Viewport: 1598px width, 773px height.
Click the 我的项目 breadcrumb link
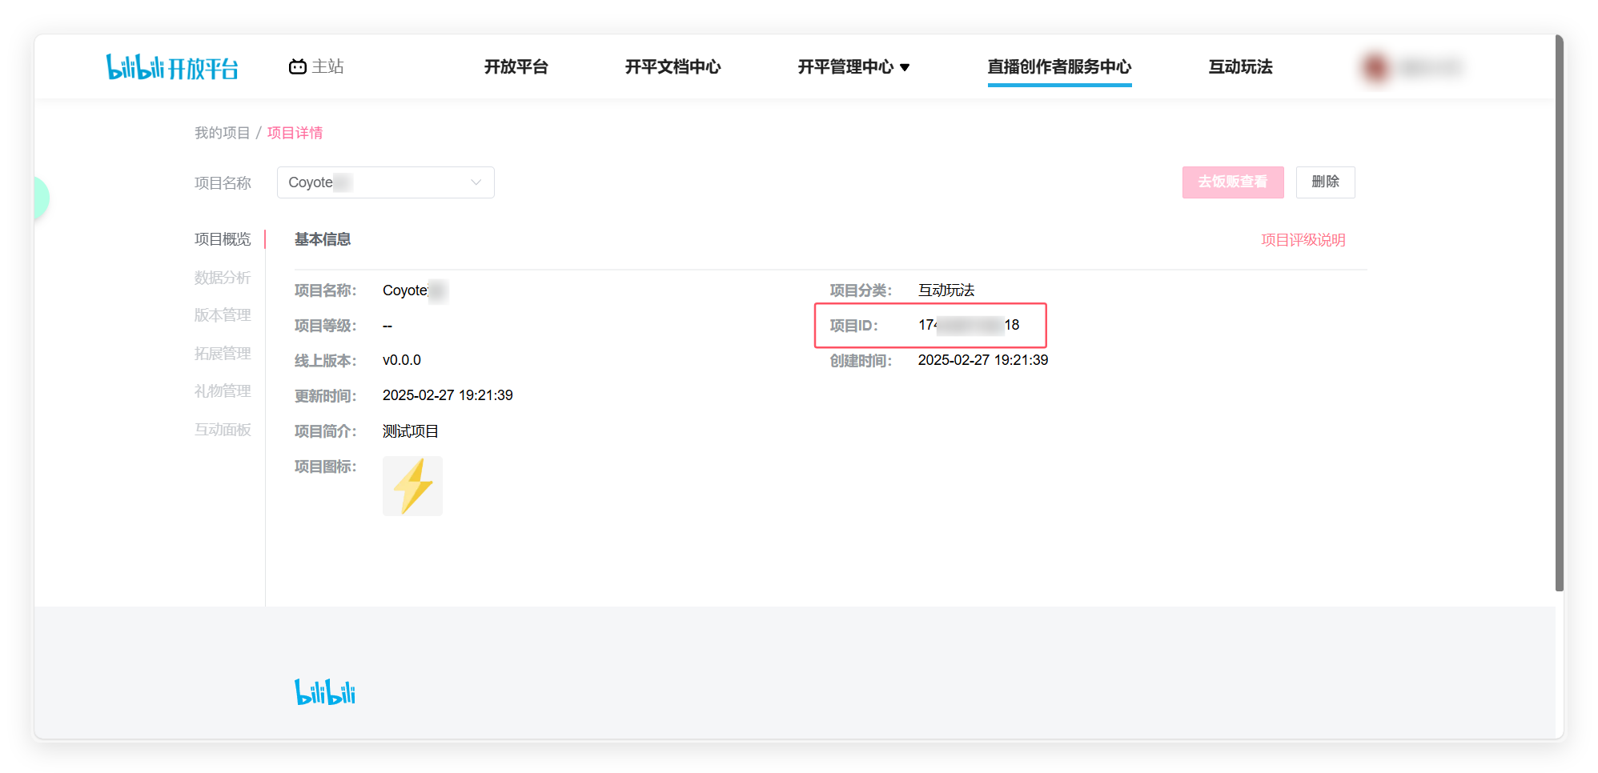(x=222, y=133)
